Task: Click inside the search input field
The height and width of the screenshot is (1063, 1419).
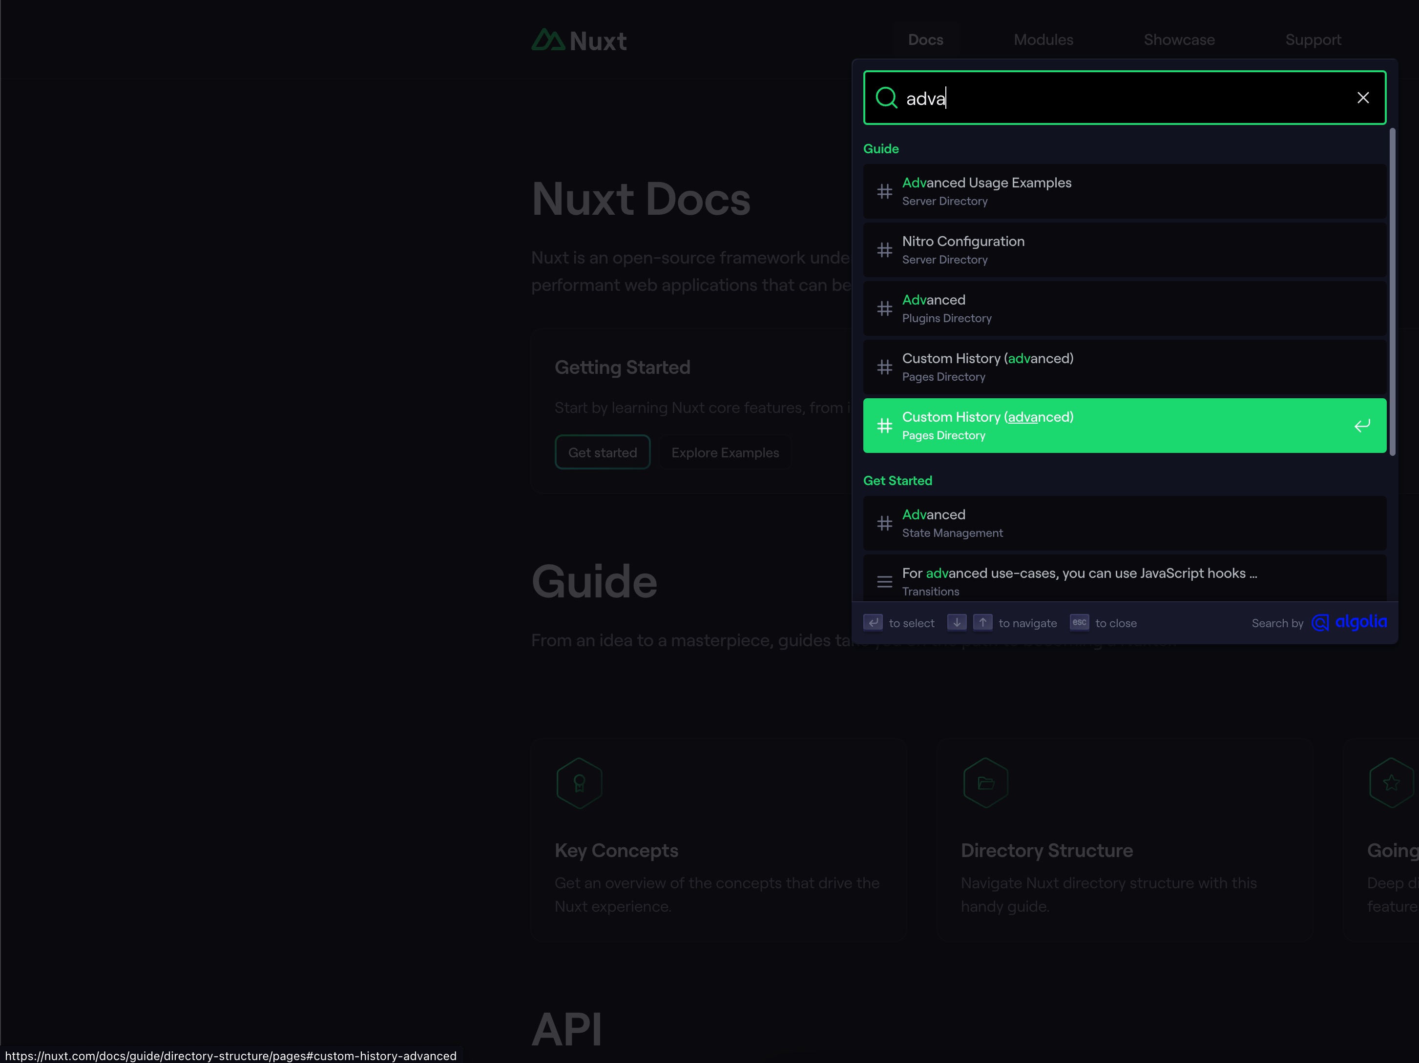Action: 1090,98
